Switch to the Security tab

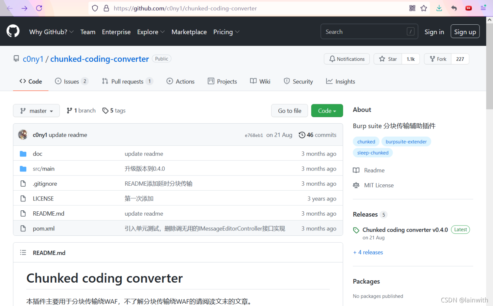click(298, 82)
